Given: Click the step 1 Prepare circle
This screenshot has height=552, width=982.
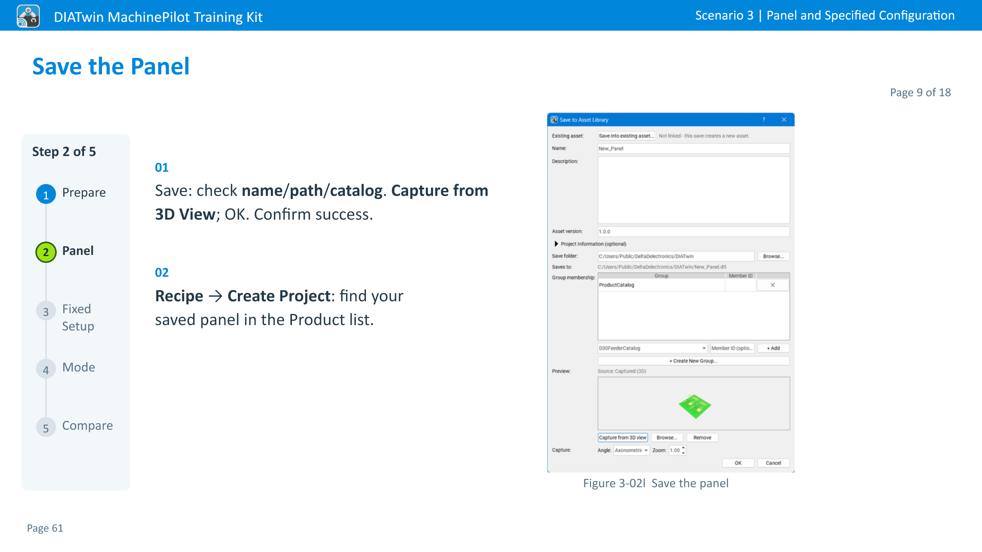Looking at the screenshot, I should (46, 194).
